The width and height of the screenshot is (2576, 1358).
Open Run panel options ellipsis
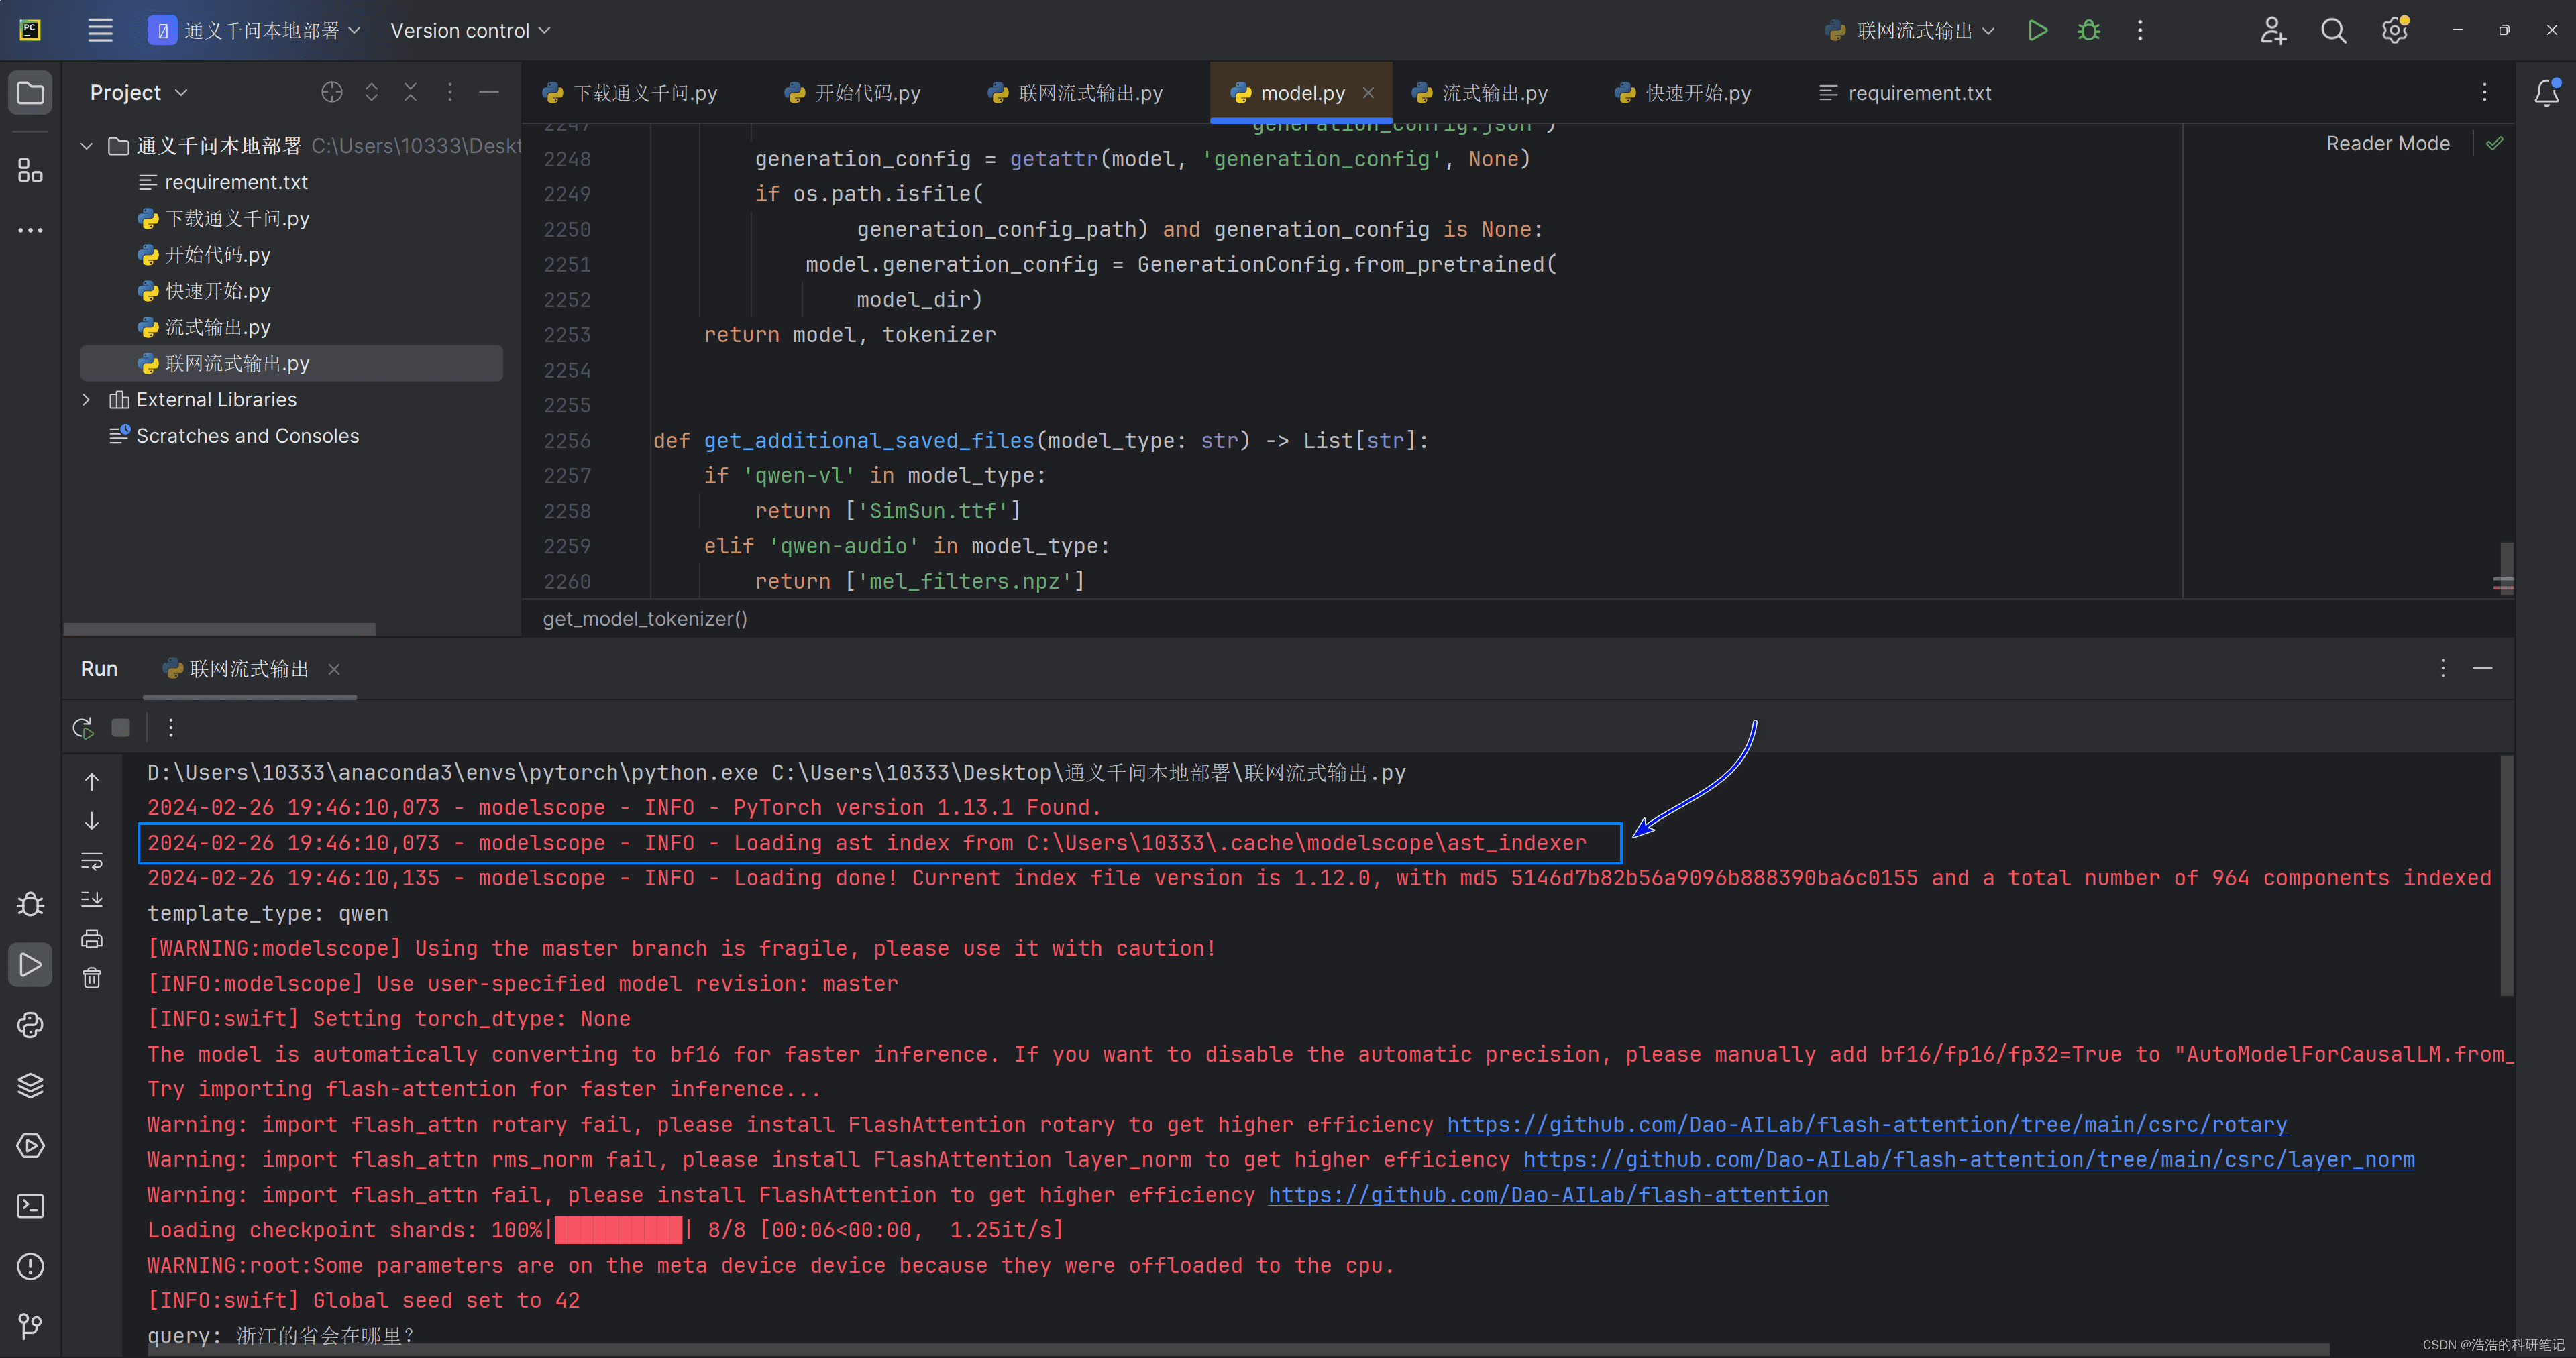click(x=2442, y=668)
